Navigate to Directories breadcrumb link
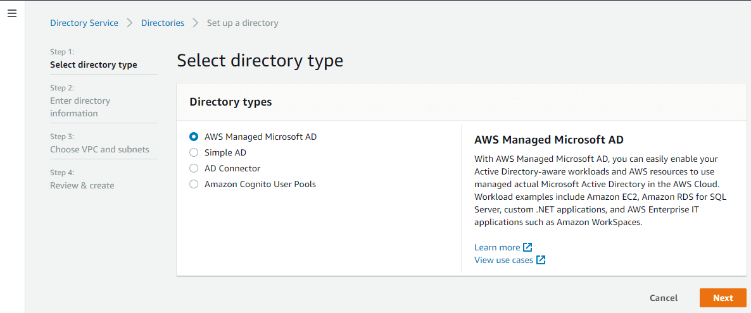The height and width of the screenshot is (313, 751). [163, 23]
